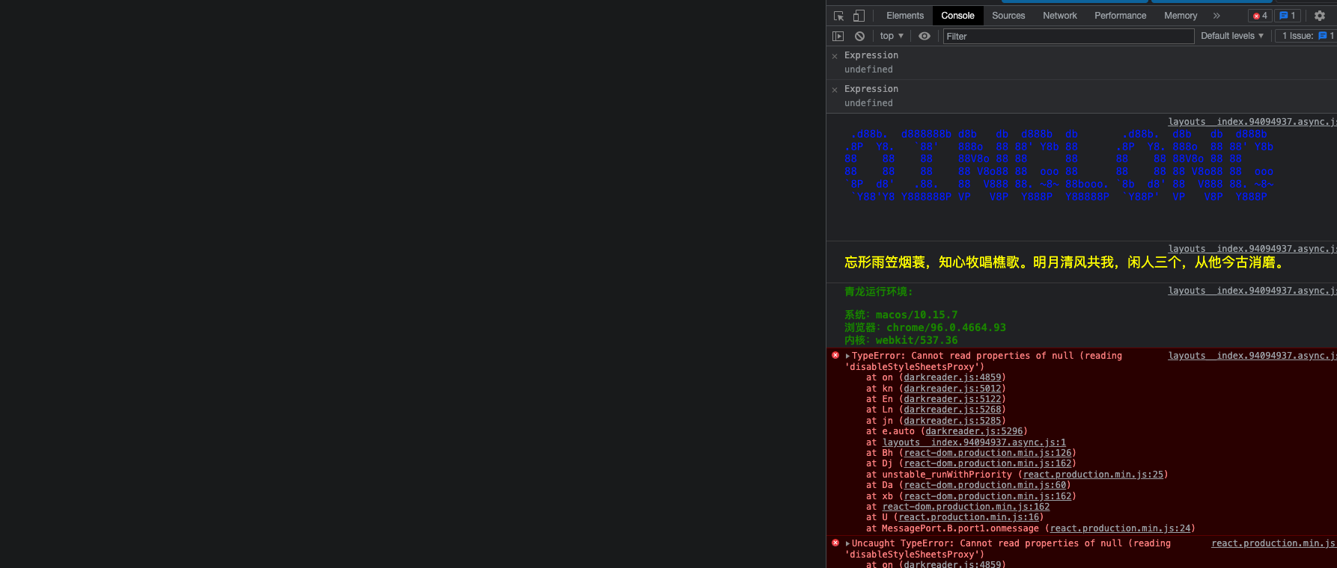Open darkreader.js:5296 link
1337x568 pixels.
click(974, 431)
